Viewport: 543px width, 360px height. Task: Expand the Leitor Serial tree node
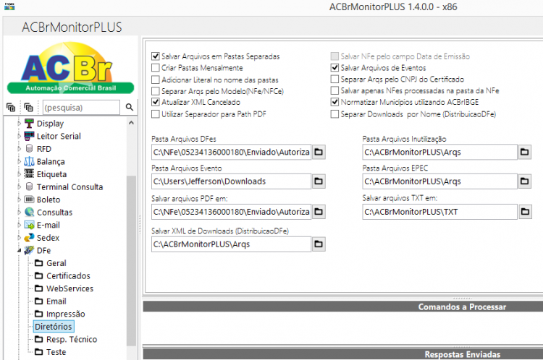tap(19, 136)
